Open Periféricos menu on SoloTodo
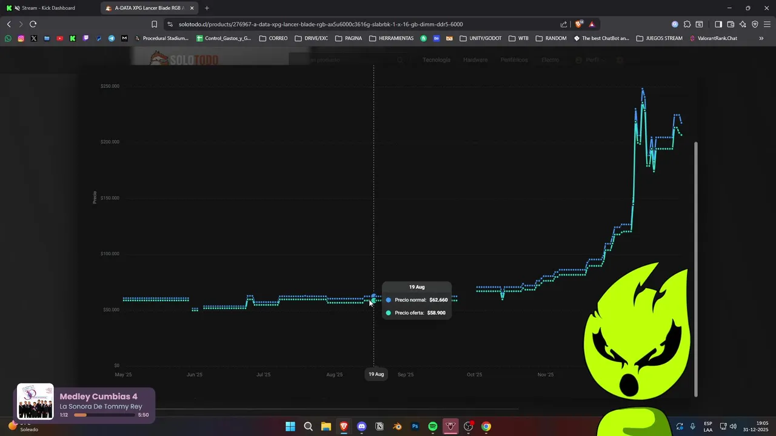The width and height of the screenshot is (776, 436). (x=514, y=60)
